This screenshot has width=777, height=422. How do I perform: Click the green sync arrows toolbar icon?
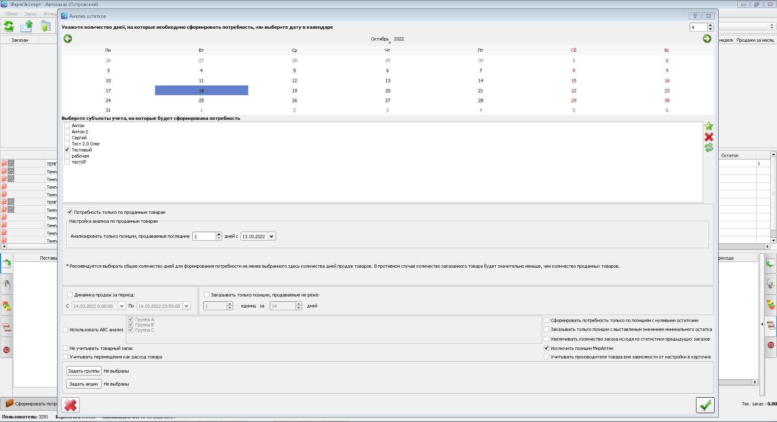(x=9, y=26)
